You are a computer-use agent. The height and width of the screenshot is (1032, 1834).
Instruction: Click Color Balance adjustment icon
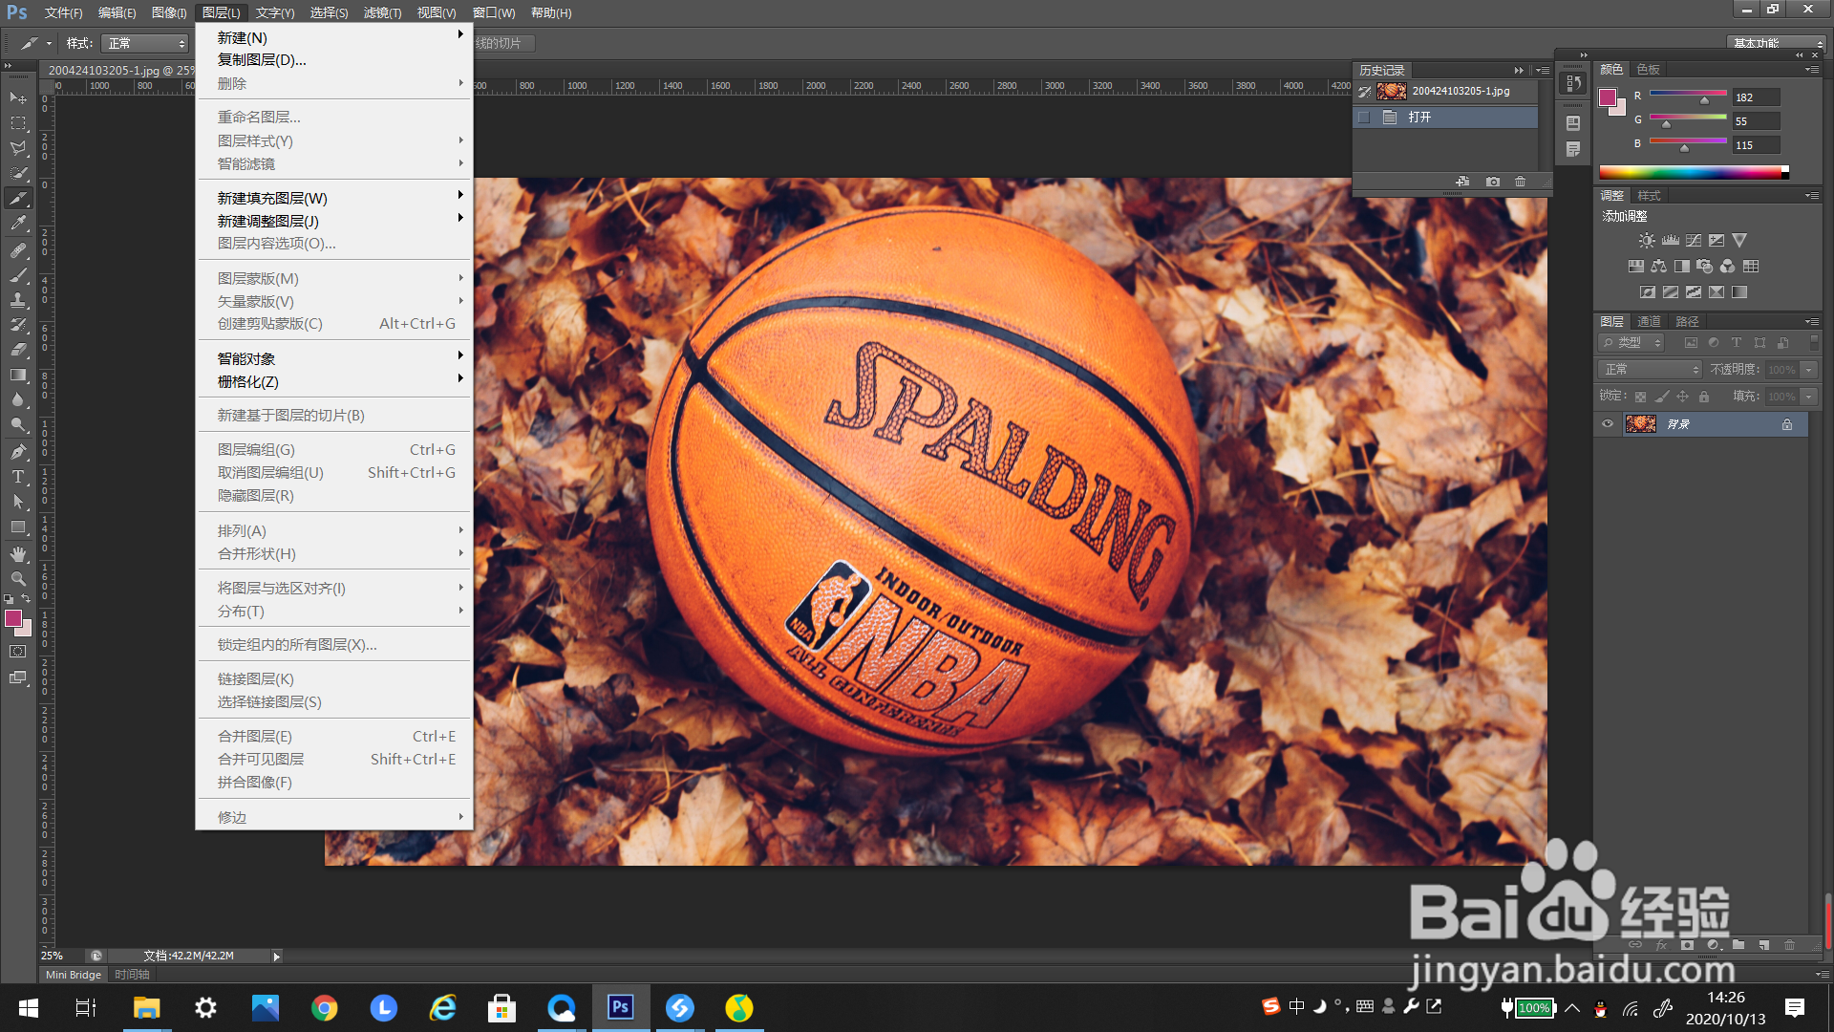[1658, 267]
